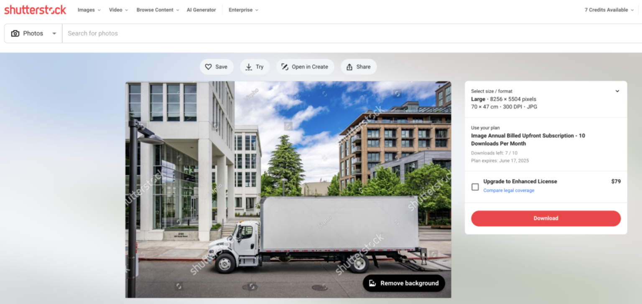Click the Shutterstock logo

[35, 10]
